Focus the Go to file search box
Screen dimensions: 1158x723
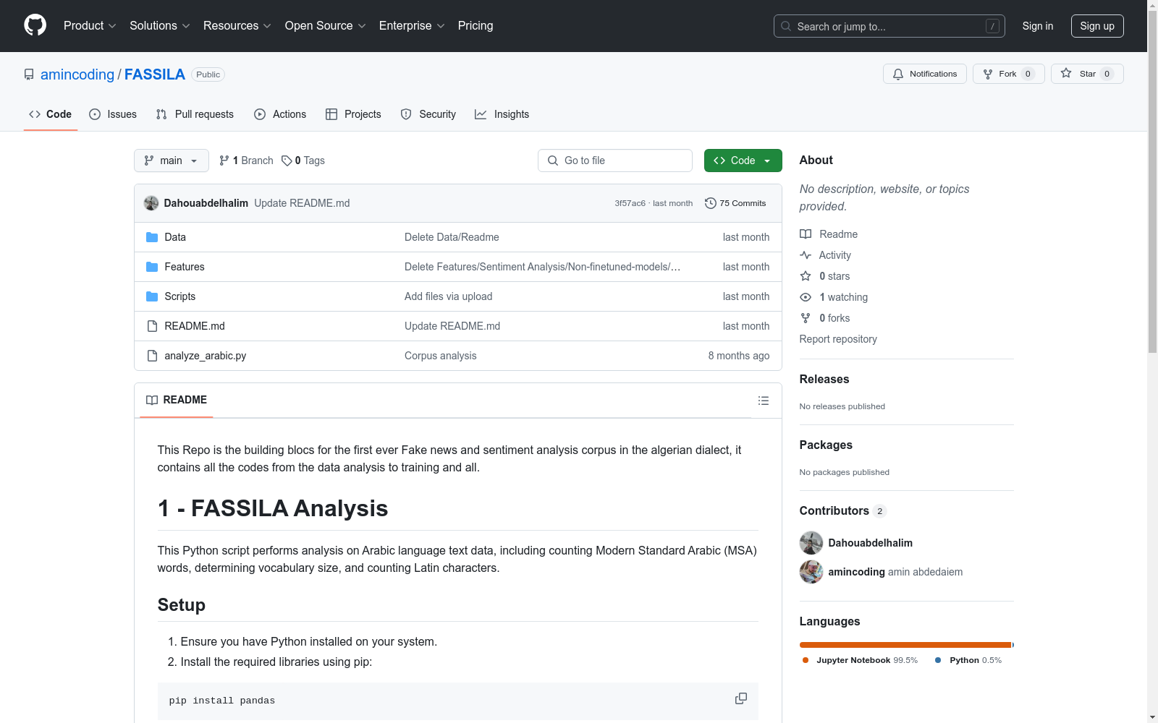pyautogui.click(x=615, y=161)
